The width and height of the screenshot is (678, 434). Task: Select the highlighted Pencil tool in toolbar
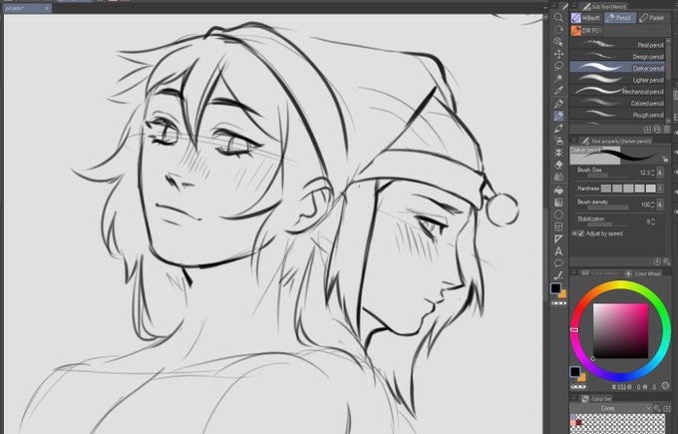click(558, 116)
